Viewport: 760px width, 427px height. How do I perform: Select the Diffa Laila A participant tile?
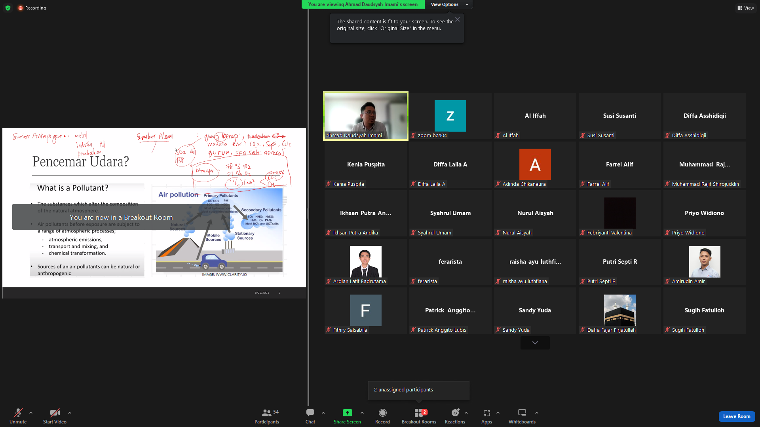tap(450, 165)
